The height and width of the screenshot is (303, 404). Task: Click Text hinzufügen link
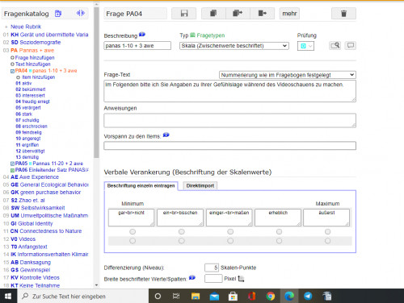point(33,64)
